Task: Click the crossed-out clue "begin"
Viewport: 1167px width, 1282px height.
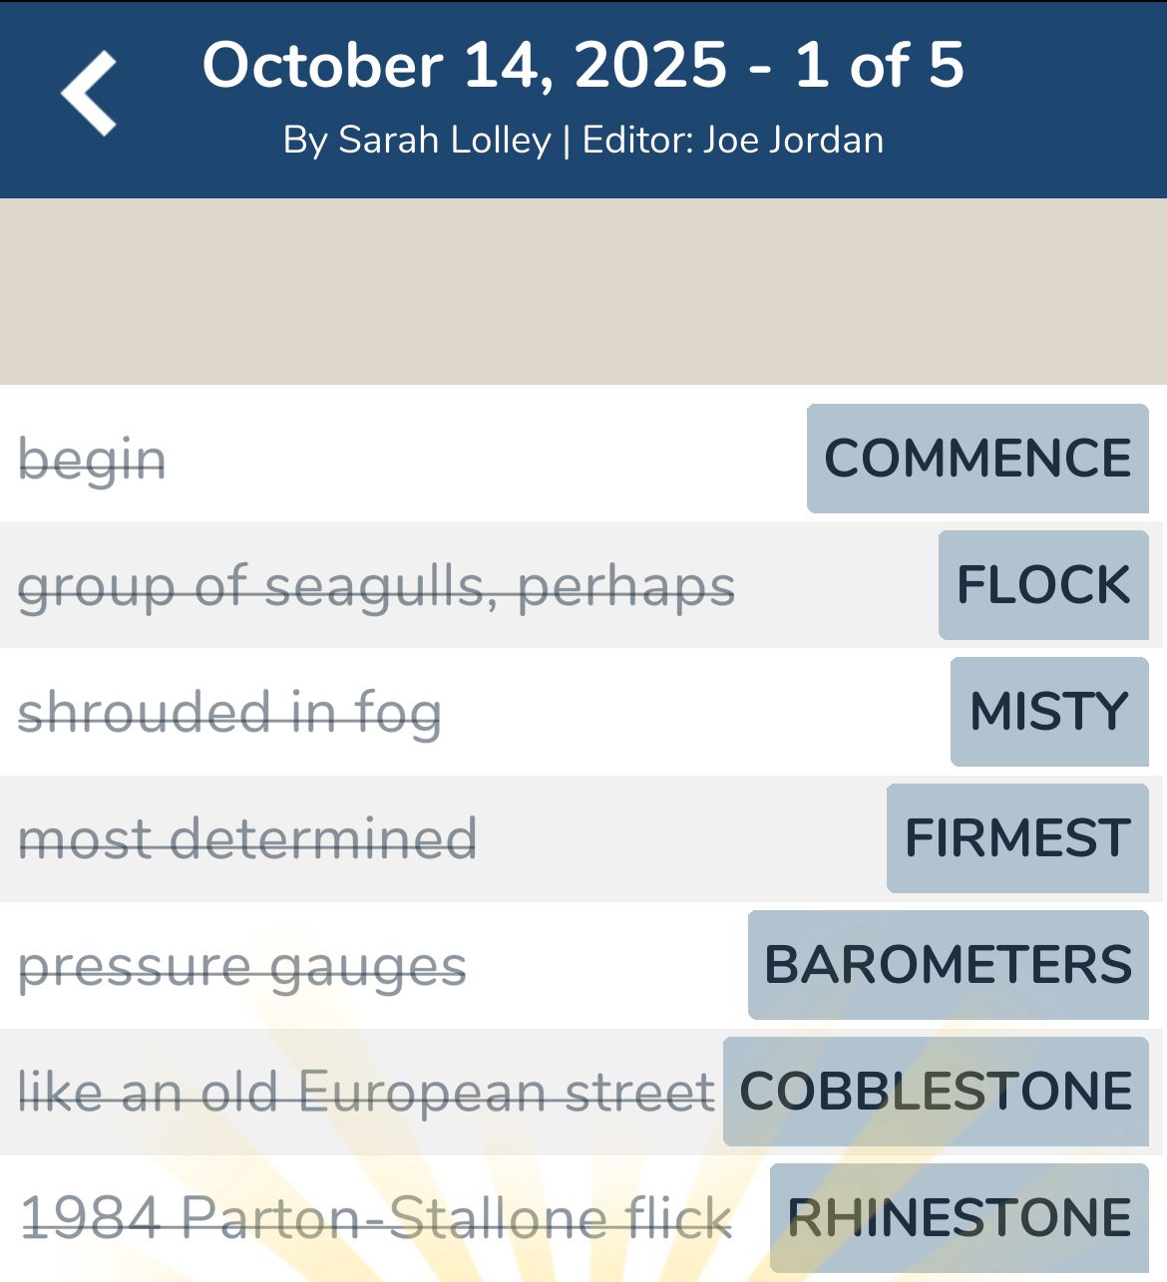Action: pyautogui.click(x=92, y=460)
